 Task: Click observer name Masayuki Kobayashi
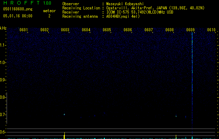point(125,4)
